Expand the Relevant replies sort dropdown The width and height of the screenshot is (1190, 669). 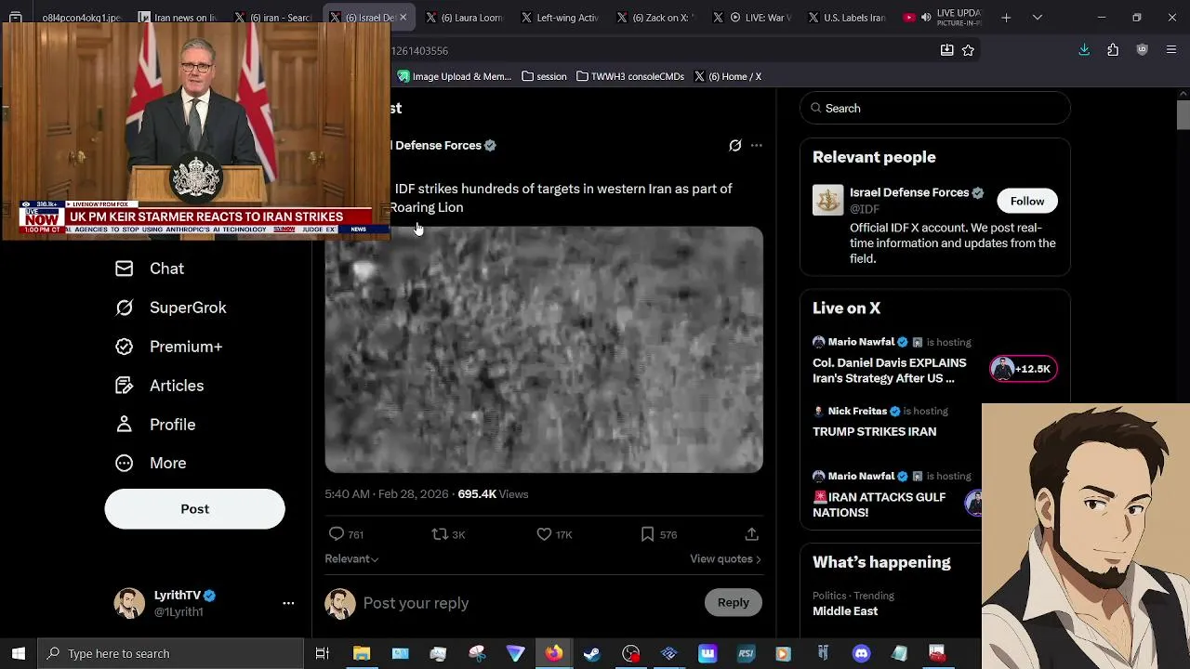click(351, 558)
